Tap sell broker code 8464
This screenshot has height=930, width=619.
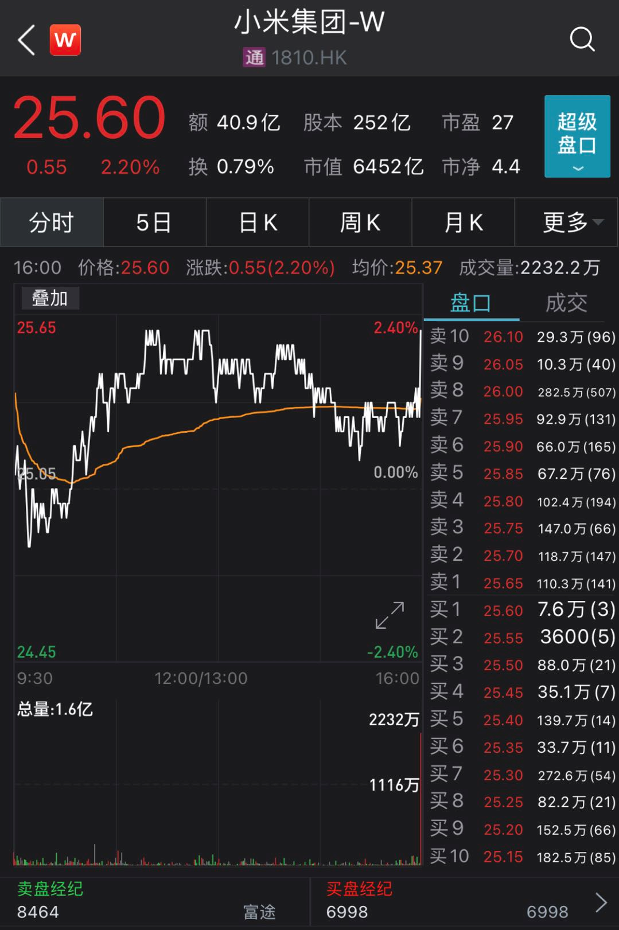[38, 912]
